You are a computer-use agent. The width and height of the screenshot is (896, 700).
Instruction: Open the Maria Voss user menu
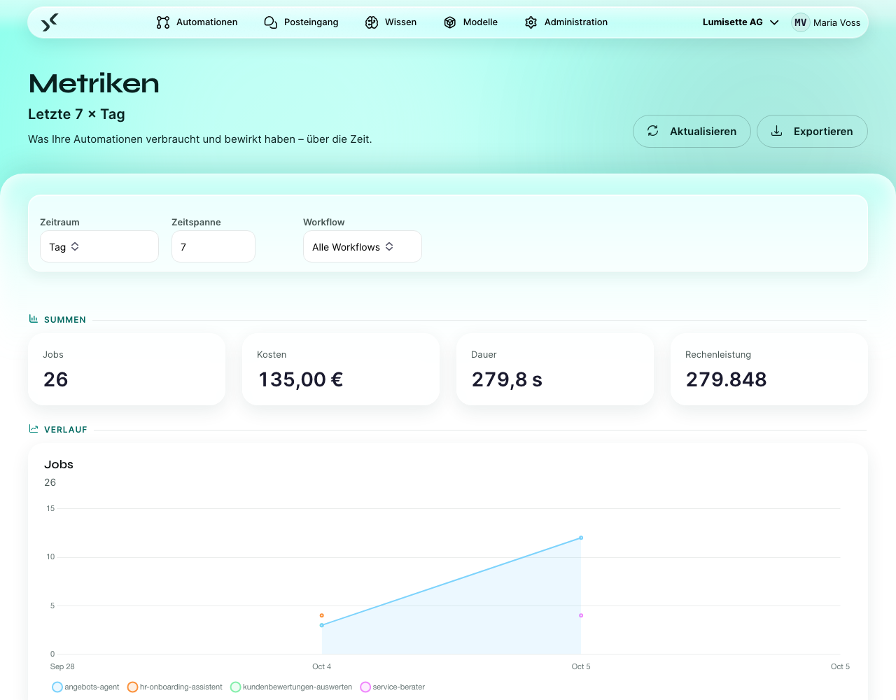click(827, 22)
